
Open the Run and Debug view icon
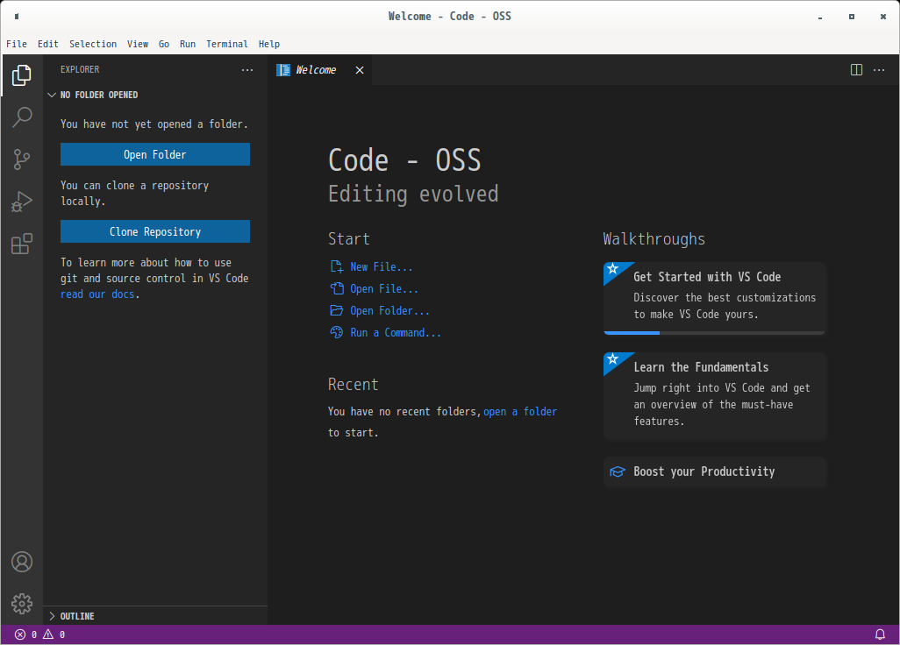tap(22, 202)
